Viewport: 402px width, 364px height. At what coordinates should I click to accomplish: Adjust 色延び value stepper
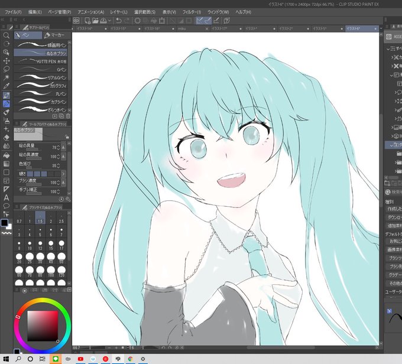59,165
